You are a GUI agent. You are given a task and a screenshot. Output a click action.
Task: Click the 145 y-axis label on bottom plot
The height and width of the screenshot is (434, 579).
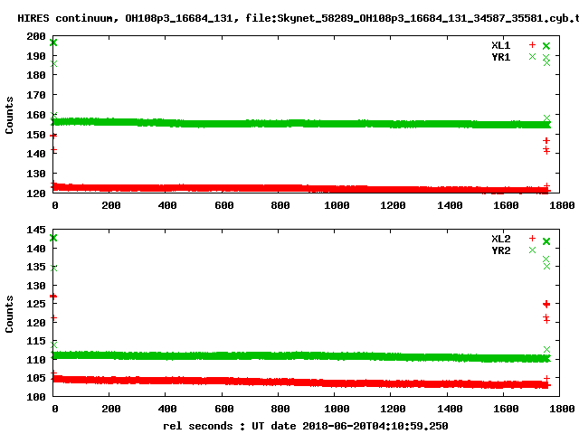click(x=36, y=230)
